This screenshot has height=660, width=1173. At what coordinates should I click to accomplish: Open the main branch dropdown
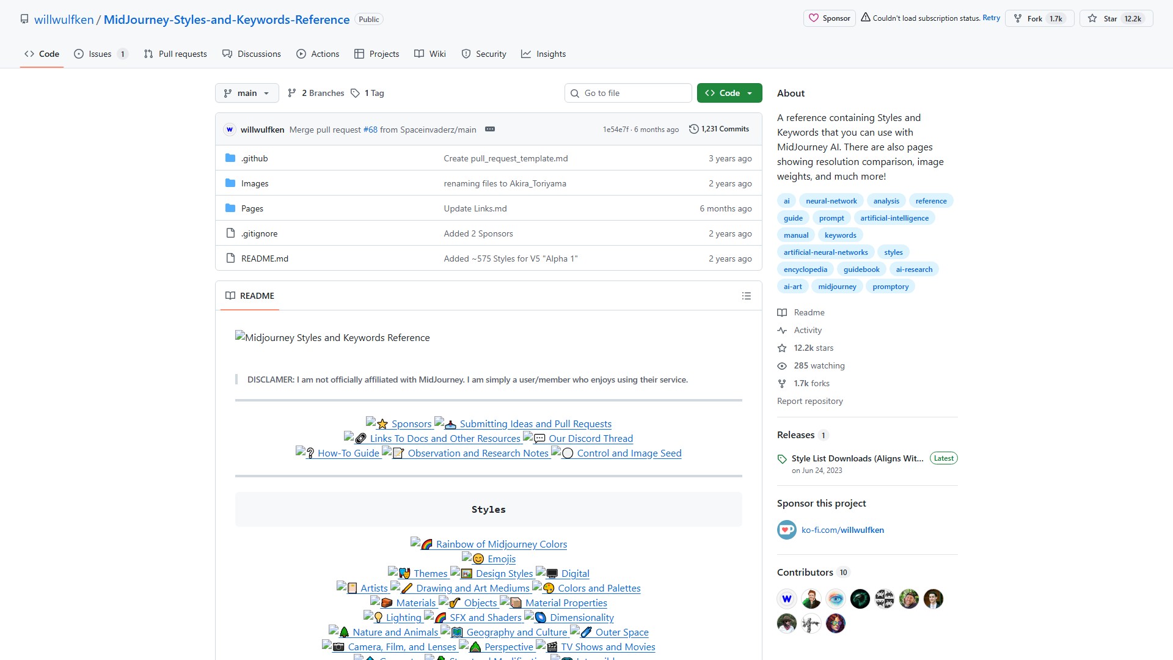coord(247,93)
